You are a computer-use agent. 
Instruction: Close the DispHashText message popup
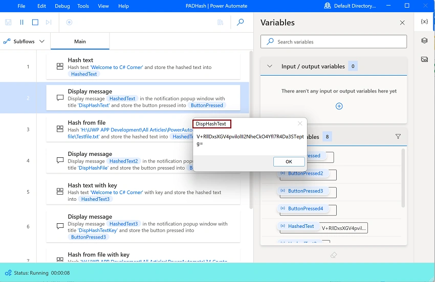pyautogui.click(x=300, y=124)
